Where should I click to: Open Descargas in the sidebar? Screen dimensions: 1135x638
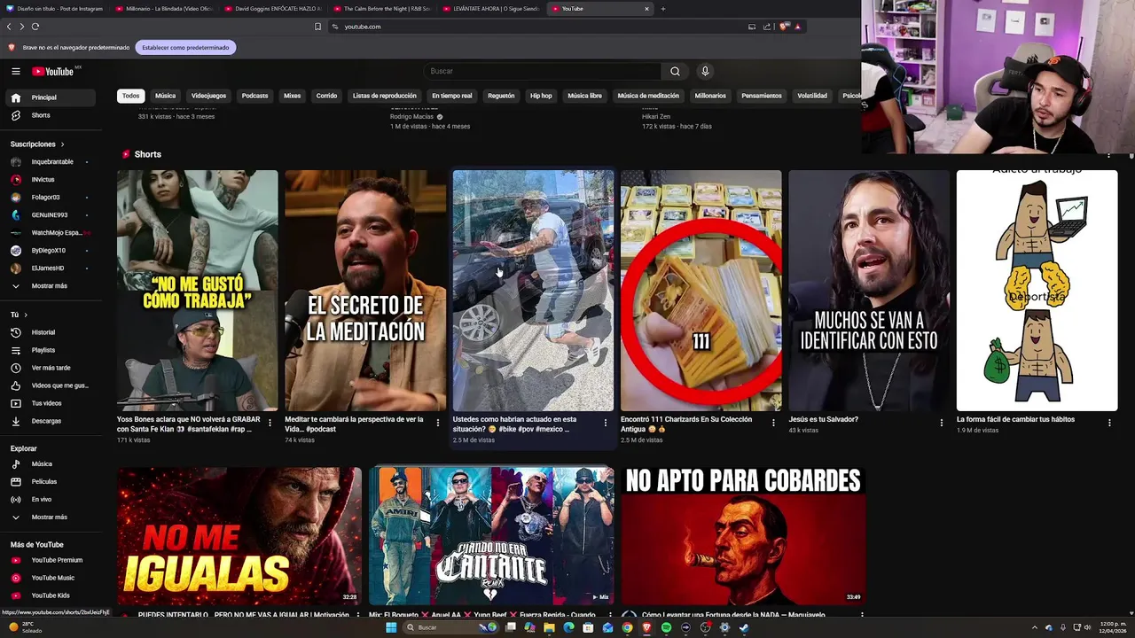(x=50, y=421)
